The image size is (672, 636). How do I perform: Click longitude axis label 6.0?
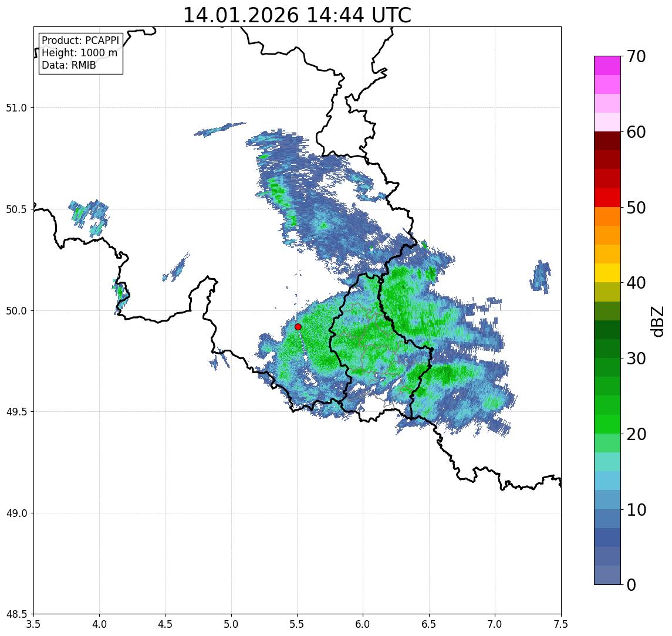tap(363, 624)
